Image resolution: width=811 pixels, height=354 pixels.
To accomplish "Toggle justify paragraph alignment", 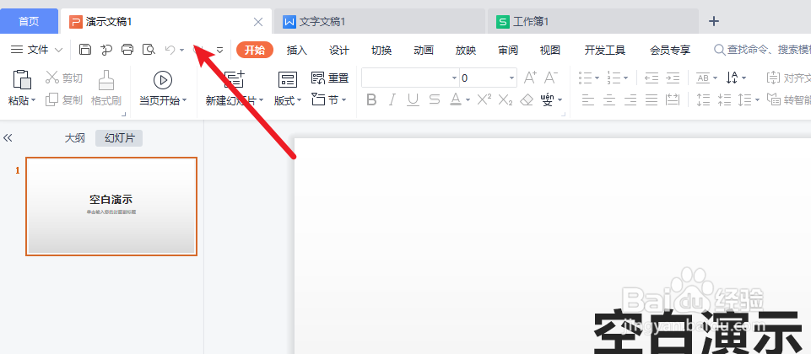I will coord(652,99).
